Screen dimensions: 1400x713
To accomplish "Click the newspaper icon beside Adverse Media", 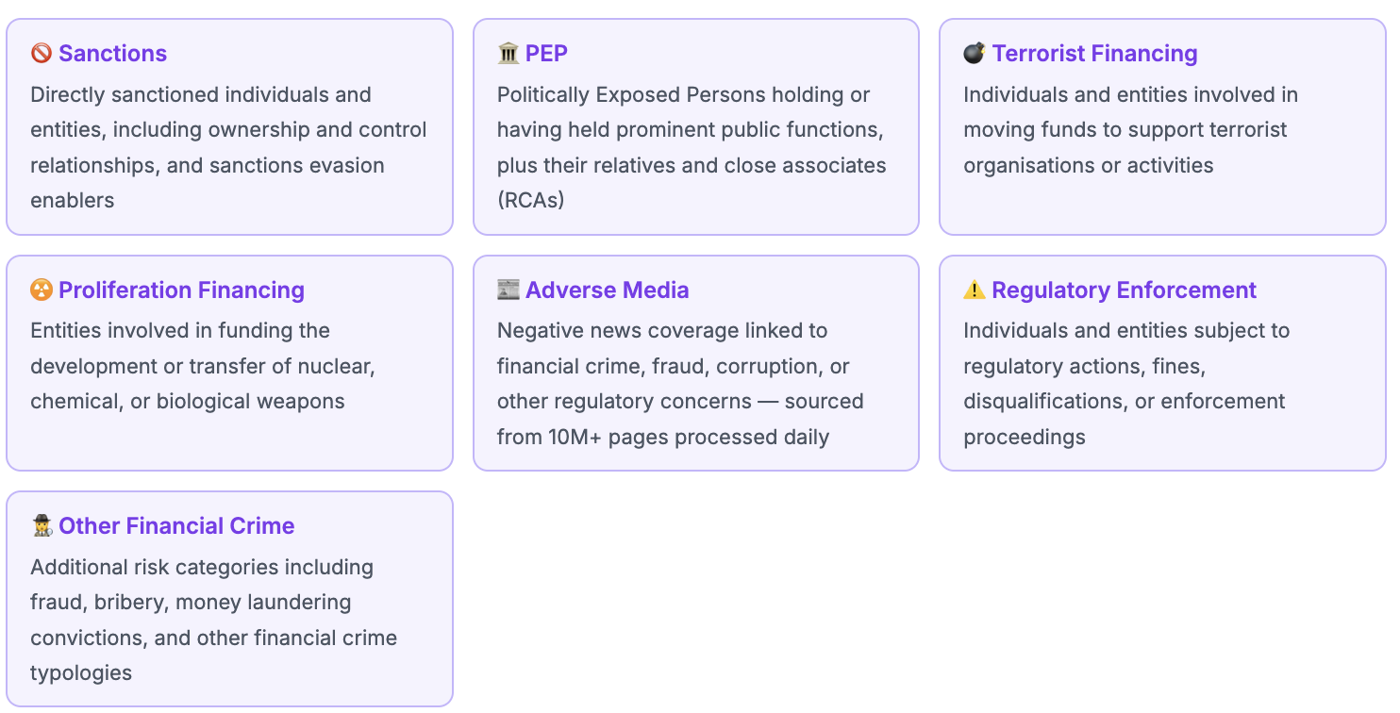I will click(508, 290).
